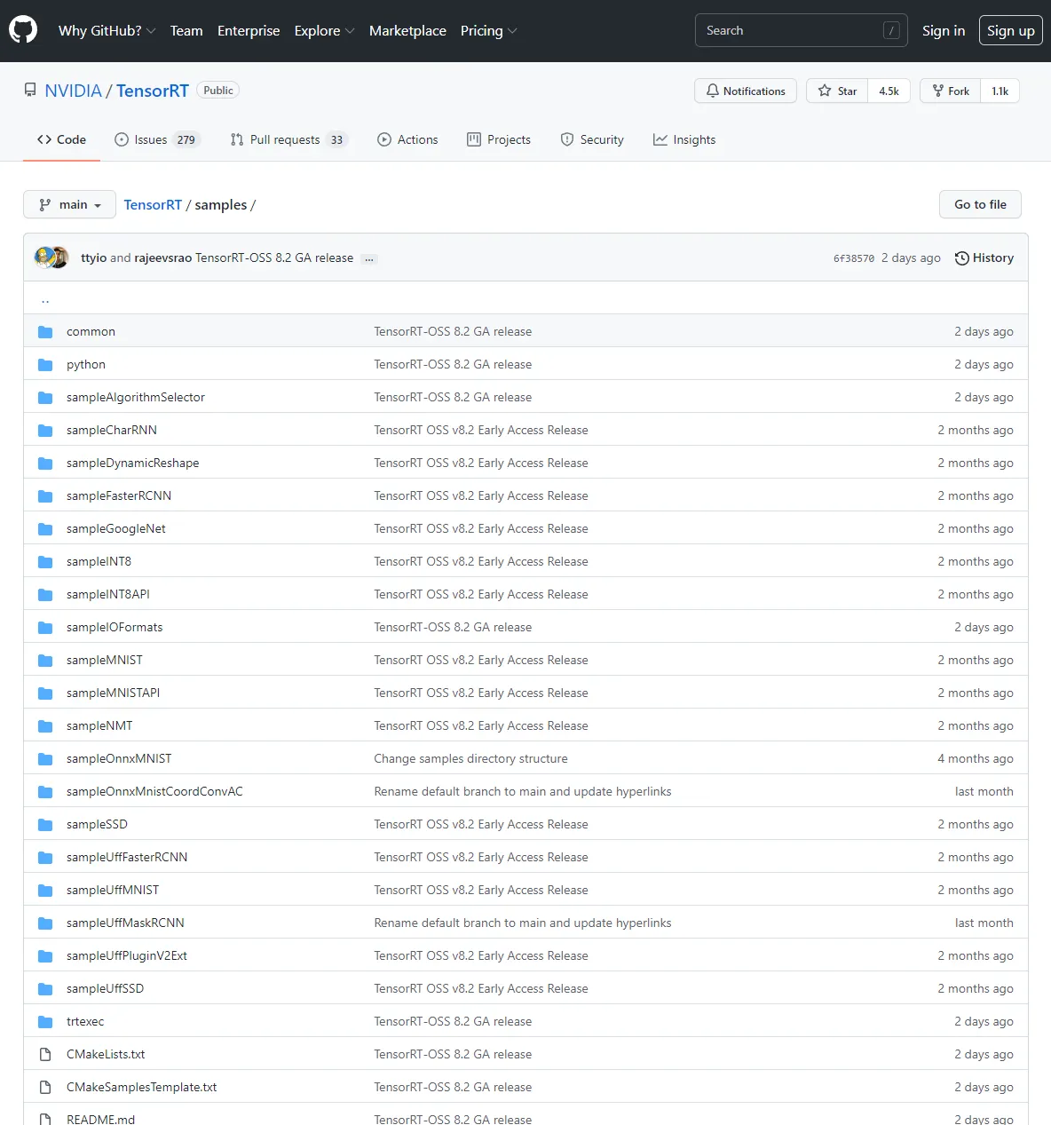The image size is (1051, 1125).
Task: Click the folder icon beside sampleGoogleNet
Action: [x=45, y=529]
